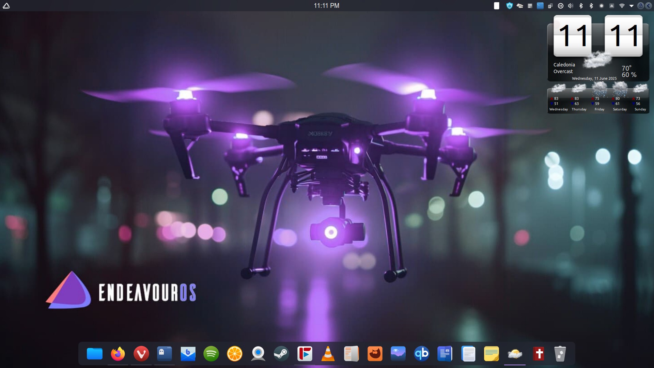Toggle the first Bluetooth tray icon

point(581,6)
